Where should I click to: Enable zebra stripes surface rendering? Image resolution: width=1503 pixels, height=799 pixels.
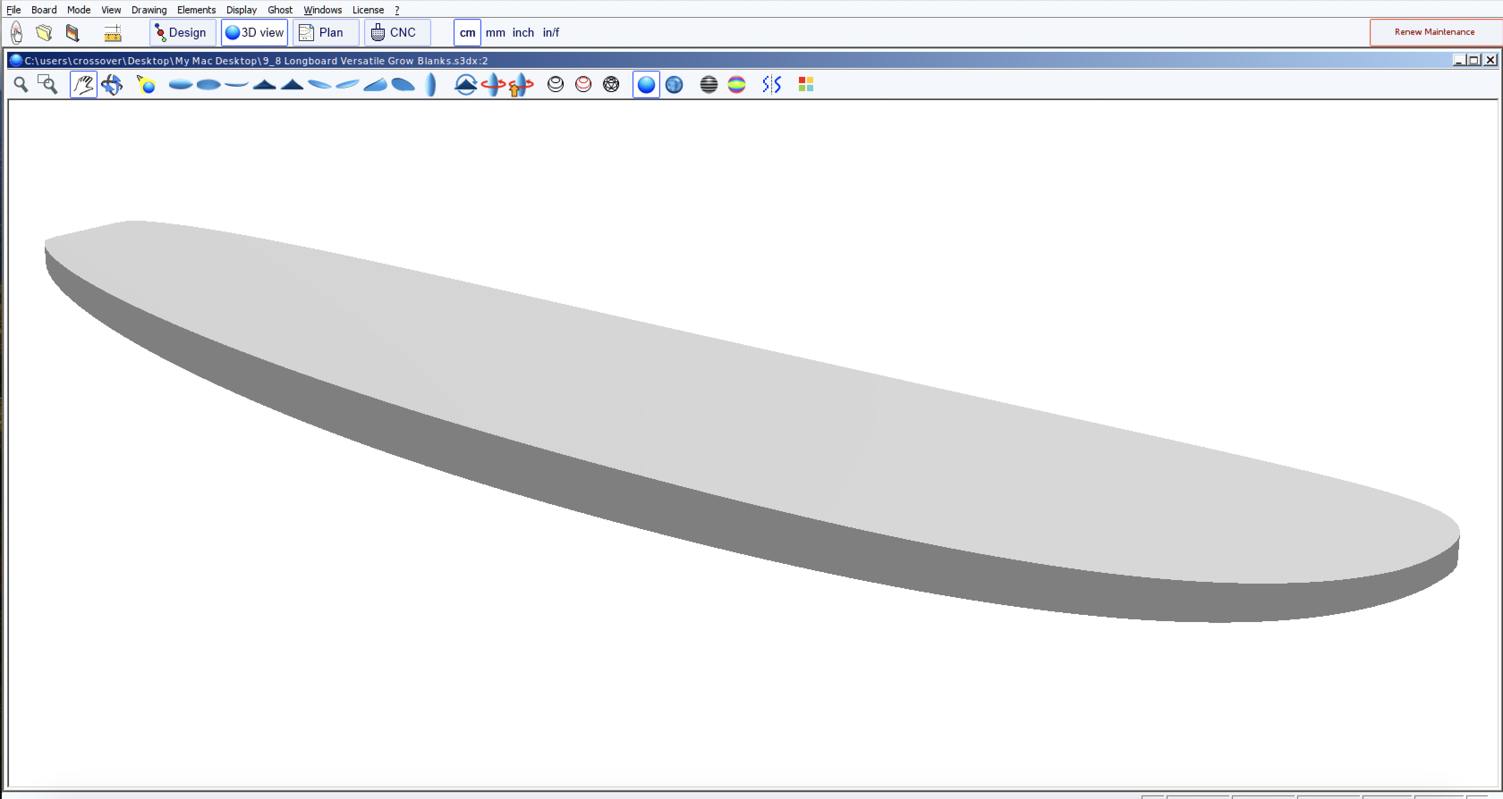[x=708, y=85]
